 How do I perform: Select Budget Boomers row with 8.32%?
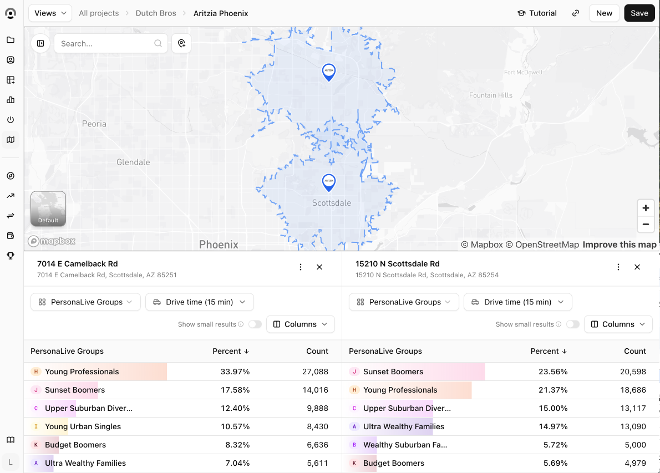[x=182, y=445]
